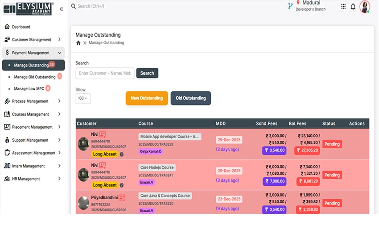Open Dashboard from the sidebar
Viewport: 379px width, 239px height.
click(21, 27)
